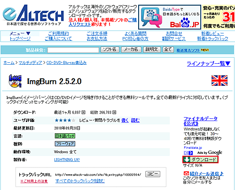The height and width of the screenshot is (190, 235).
Task: Click 紹介メール送信 link
Action: 206,174
